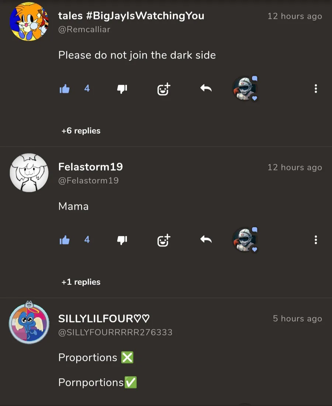Open three-dot menu on Felastorm19's comment
This screenshot has width=332, height=406.
tap(316, 240)
